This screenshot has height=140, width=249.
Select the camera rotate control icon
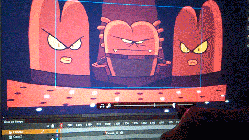click(102, 106)
